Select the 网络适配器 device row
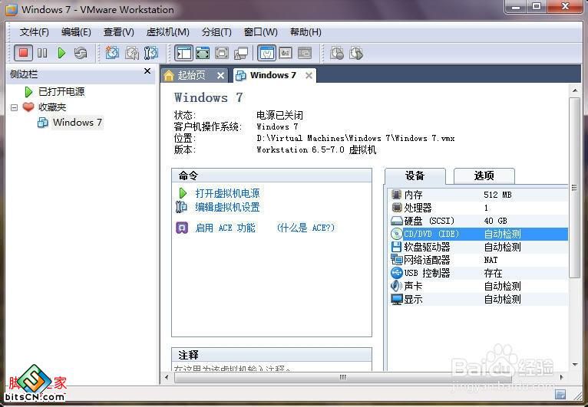The height and width of the screenshot is (407, 588). click(x=478, y=260)
